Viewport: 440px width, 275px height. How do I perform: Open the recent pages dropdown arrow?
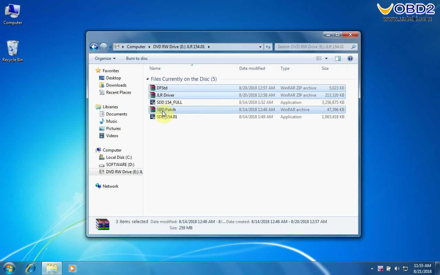click(110, 47)
